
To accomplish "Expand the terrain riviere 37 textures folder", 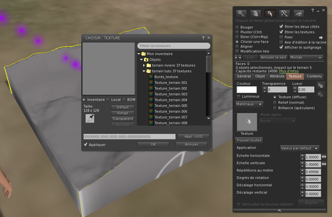I will click(x=144, y=65).
